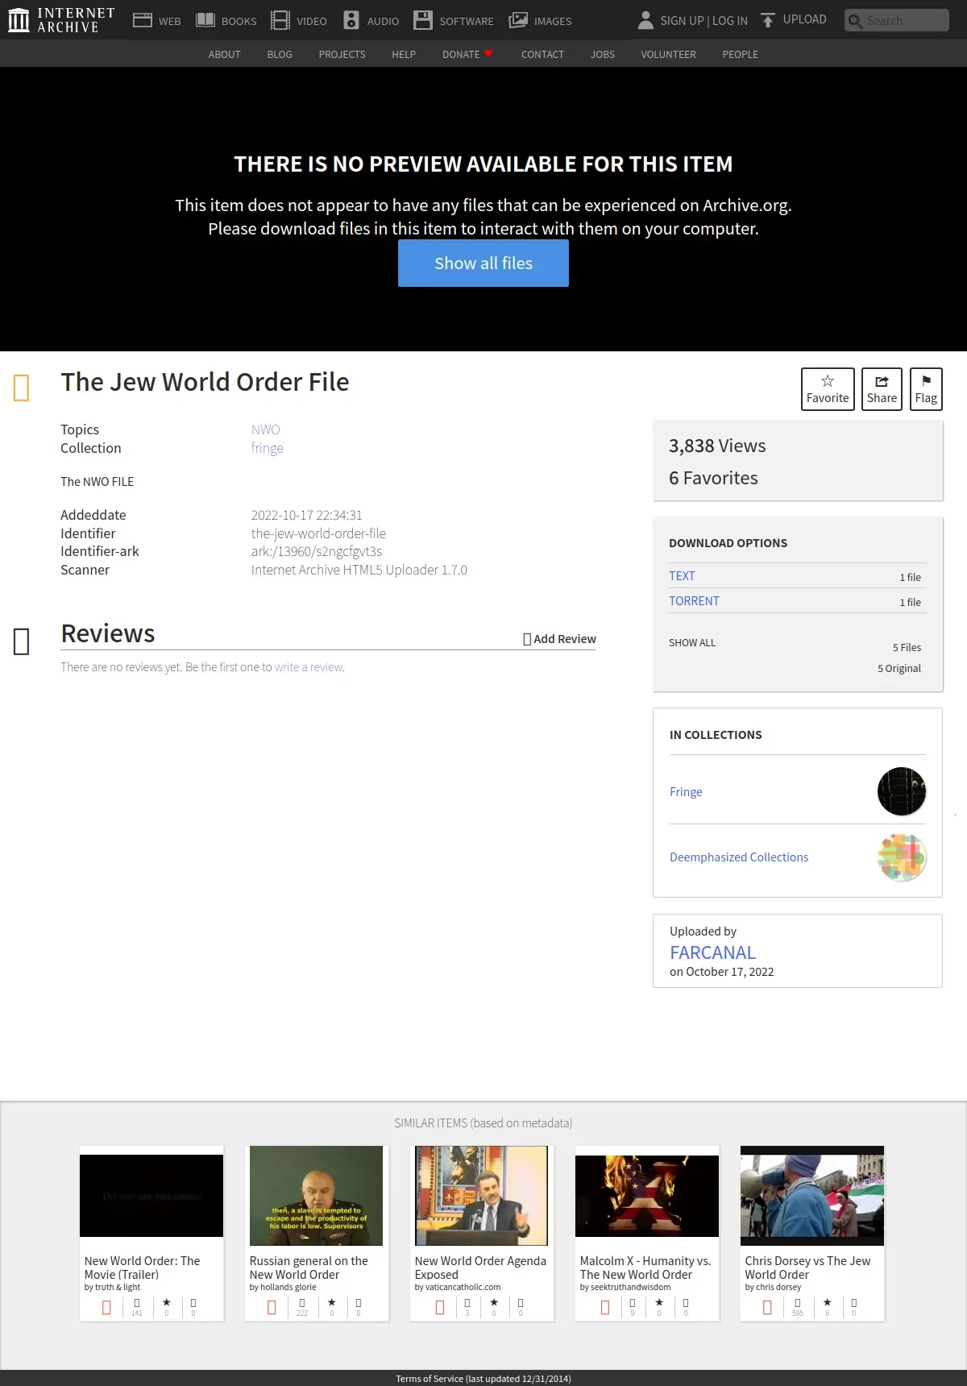
Task: Click favorites star under New World Order trailer
Action: [167, 1303]
